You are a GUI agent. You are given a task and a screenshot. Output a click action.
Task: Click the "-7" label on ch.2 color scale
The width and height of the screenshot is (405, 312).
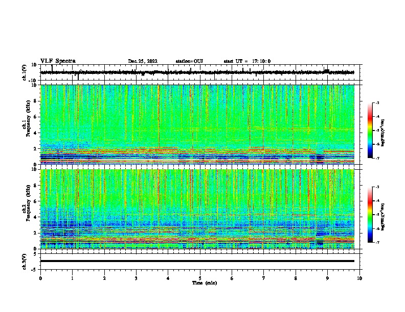(377, 243)
